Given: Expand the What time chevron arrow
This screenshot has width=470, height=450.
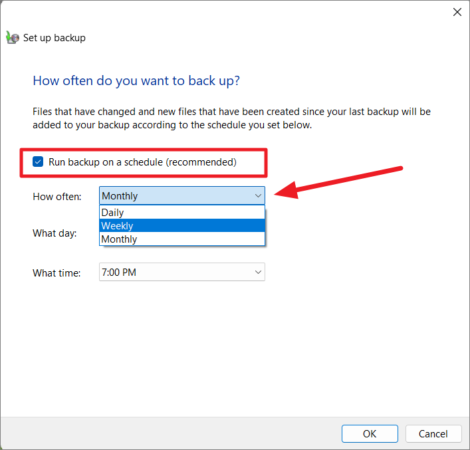Looking at the screenshot, I should [258, 272].
